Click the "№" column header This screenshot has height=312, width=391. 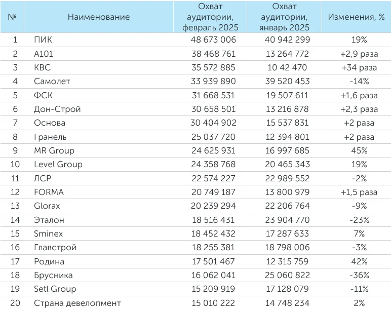tap(13, 17)
